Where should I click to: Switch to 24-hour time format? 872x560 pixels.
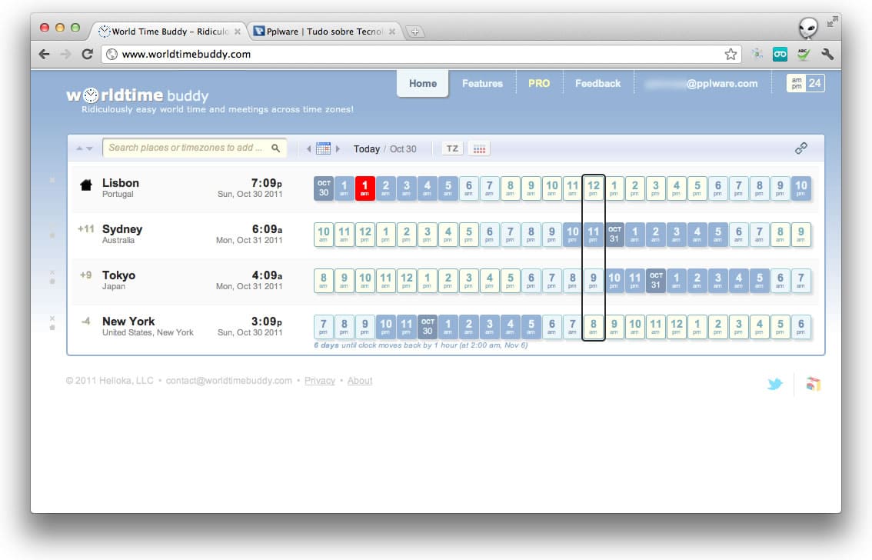(x=815, y=83)
